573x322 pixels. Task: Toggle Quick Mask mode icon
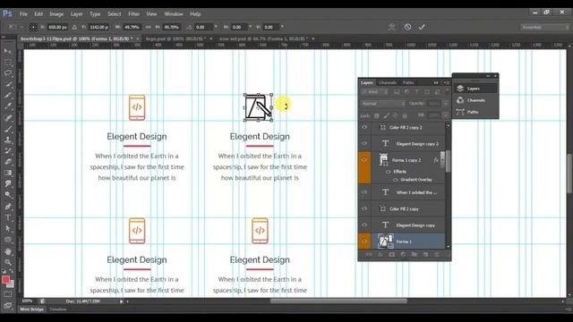(8, 293)
